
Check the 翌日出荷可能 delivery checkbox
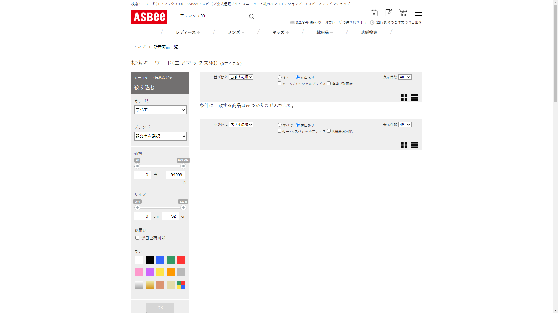pyautogui.click(x=137, y=238)
